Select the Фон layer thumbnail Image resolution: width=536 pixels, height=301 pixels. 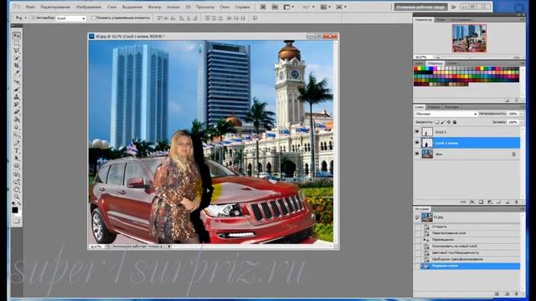pos(427,154)
